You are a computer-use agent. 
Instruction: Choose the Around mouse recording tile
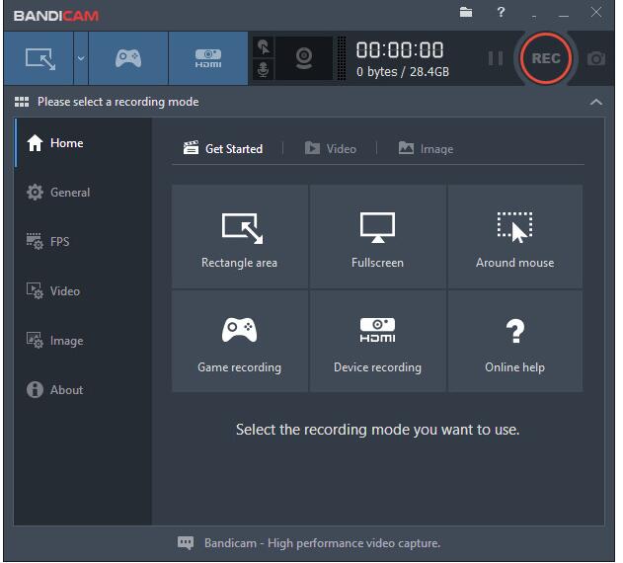pyautogui.click(x=515, y=236)
